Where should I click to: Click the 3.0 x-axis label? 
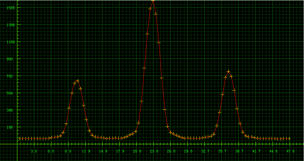(34, 151)
